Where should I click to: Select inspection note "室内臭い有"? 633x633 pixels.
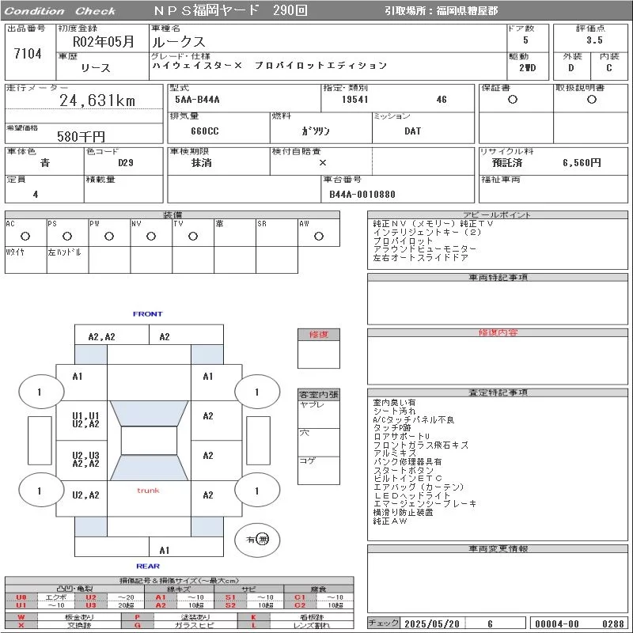coord(394,403)
